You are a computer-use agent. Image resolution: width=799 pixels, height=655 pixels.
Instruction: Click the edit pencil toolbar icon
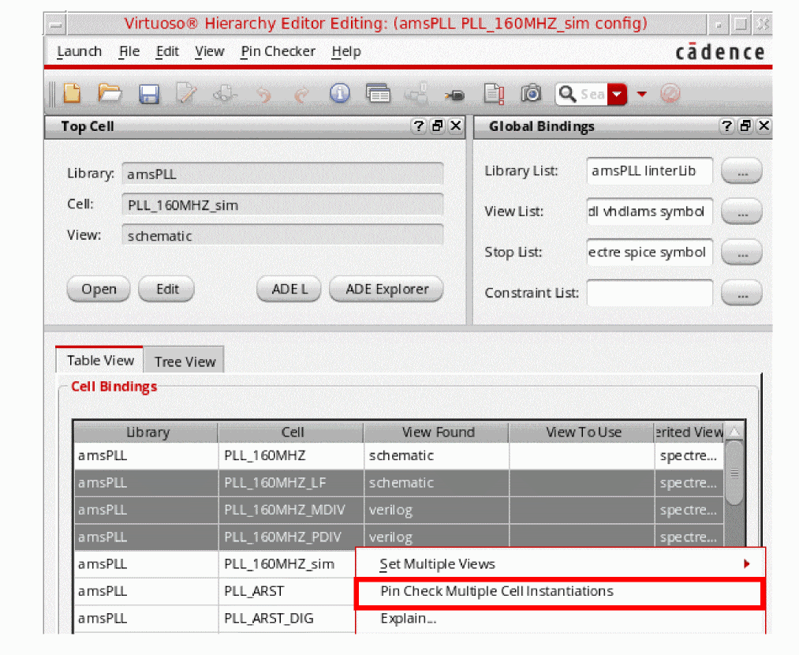click(186, 94)
